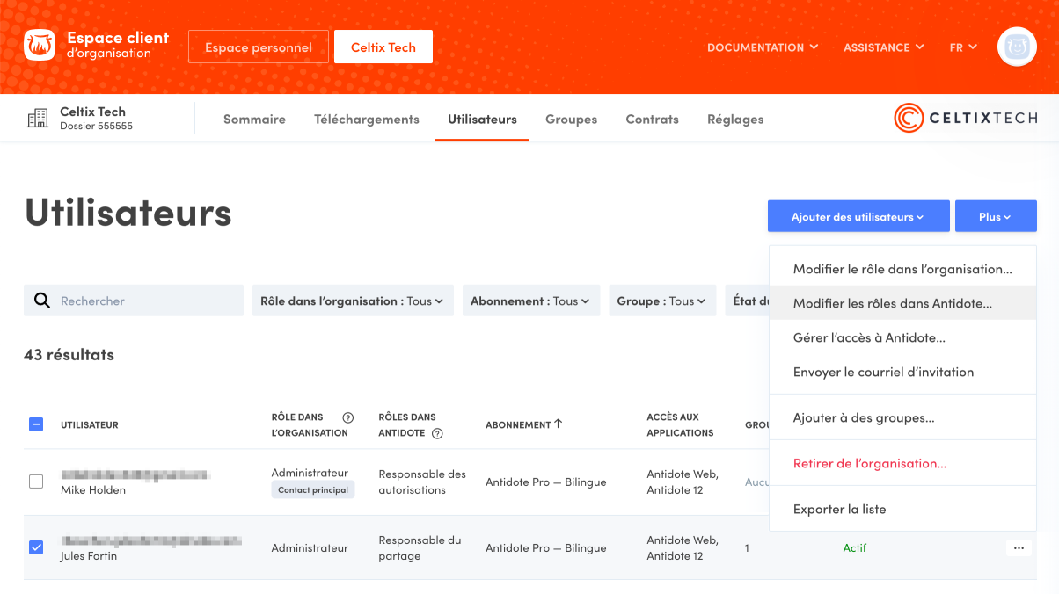Expand the Abonnement filter dropdown
Viewport: 1059px width, 594px height.
point(530,301)
